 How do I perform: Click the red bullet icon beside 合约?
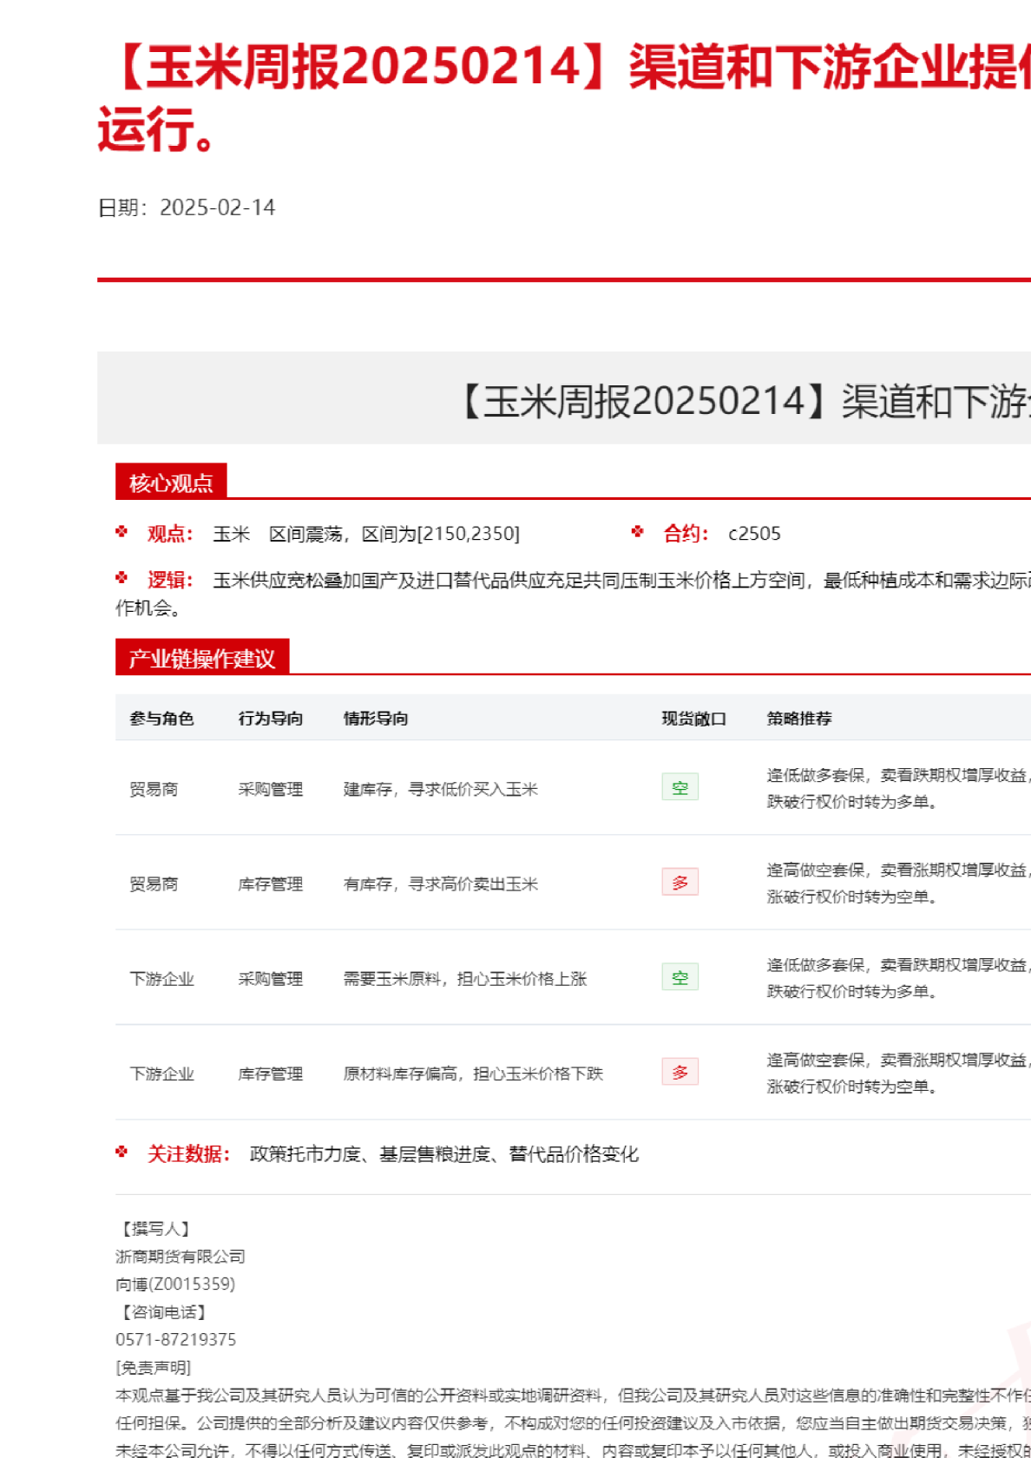638,532
